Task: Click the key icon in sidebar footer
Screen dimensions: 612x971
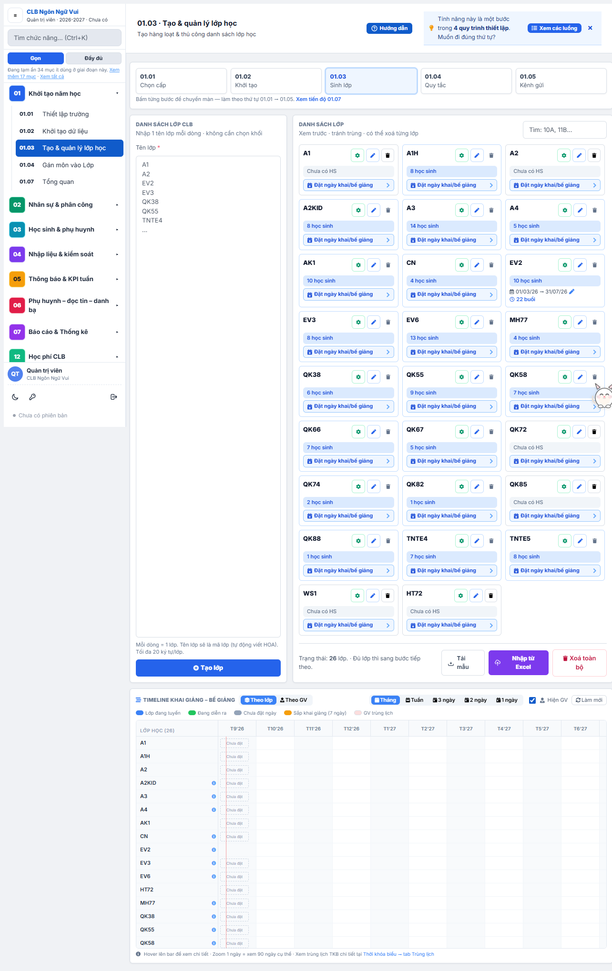Action: coord(32,397)
